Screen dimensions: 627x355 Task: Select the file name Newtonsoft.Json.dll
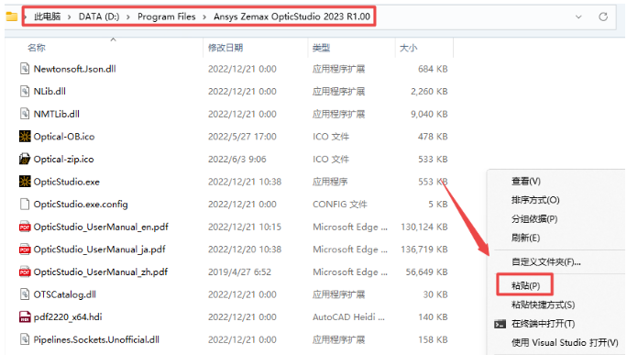(75, 69)
